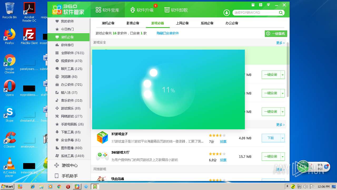
Task: Open the CCleaner desktop shortcut
Action: coord(9,140)
